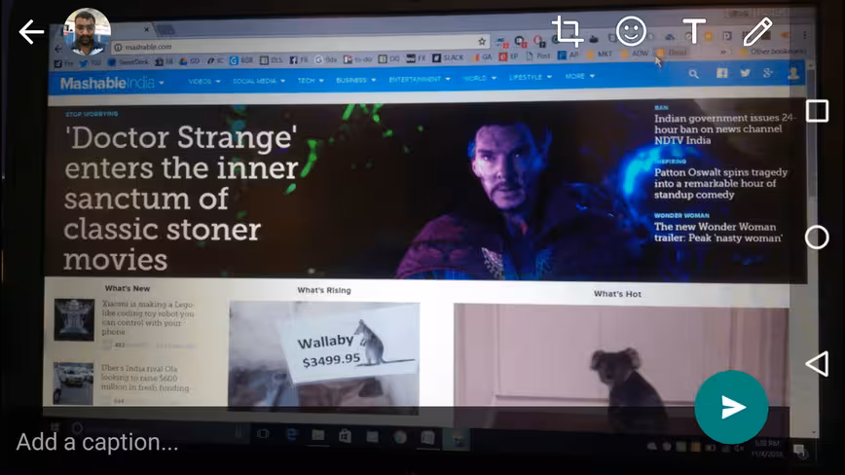
Task: Click the Wallaby $3499.95 thumbnail
Action: (324, 356)
